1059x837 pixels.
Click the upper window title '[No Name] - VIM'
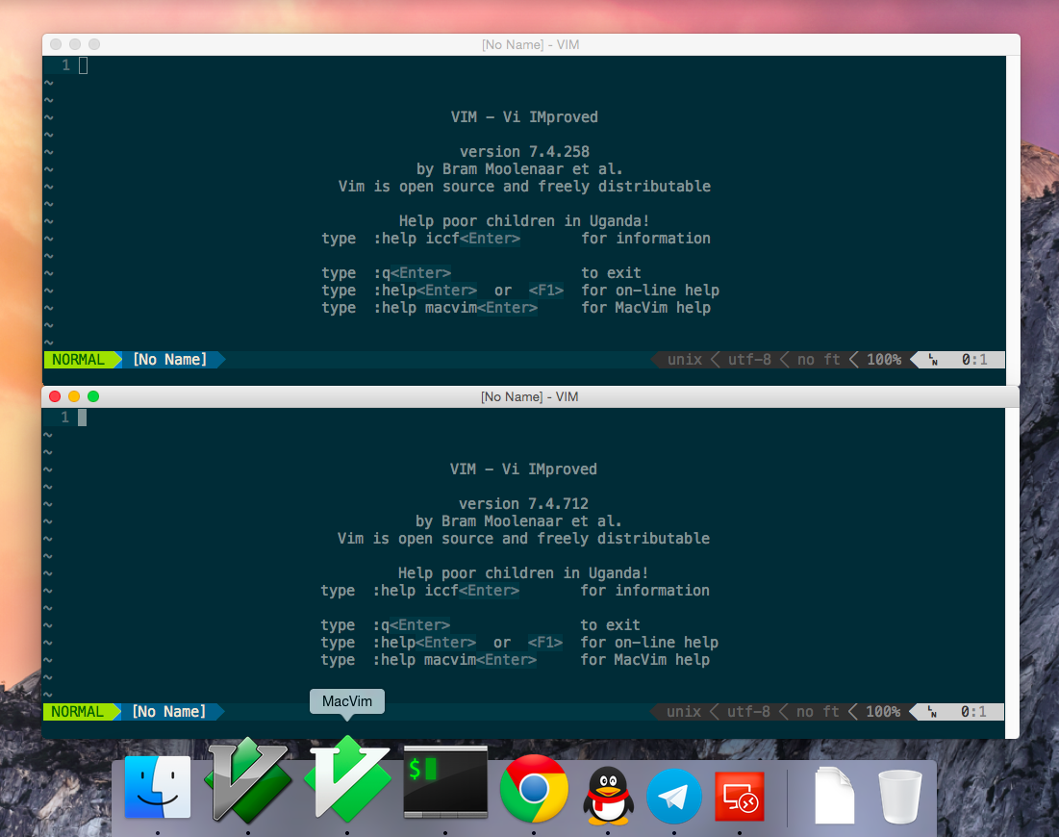(x=530, y=44)
